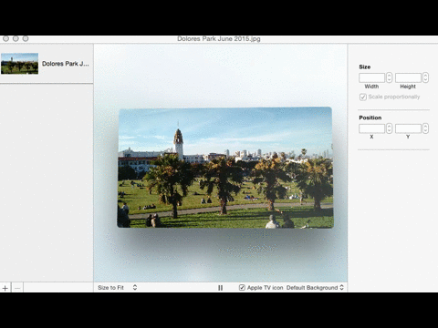Focus the Y position field

click(408, 128)
